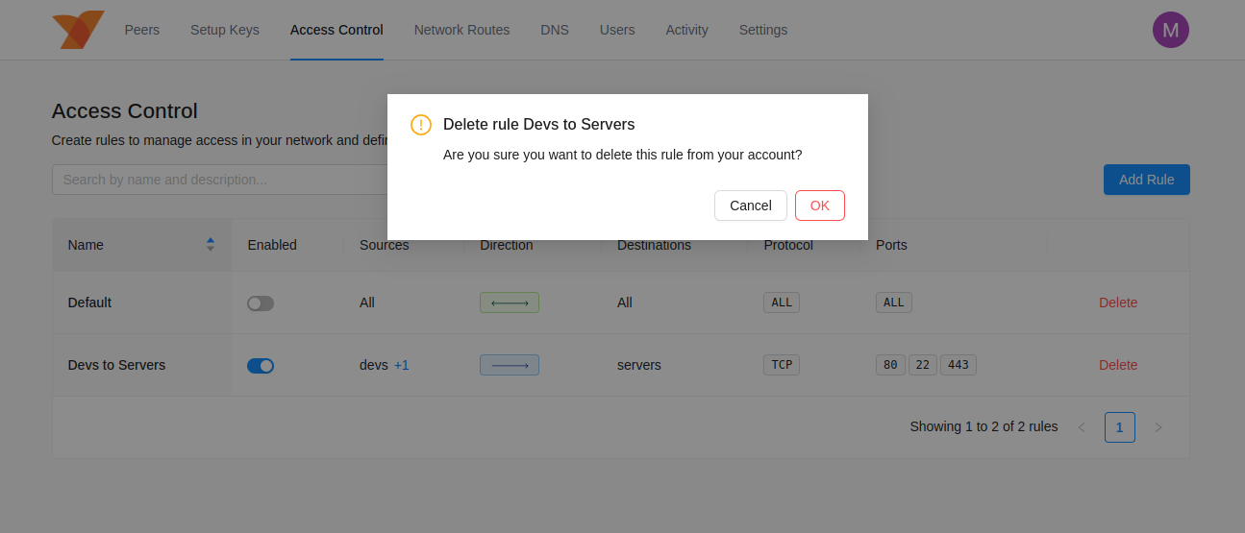Image resolution: width=1245 pixels, height=533 pixels.
Task: Go to the previous page arrow
Action: [1082, 427]
